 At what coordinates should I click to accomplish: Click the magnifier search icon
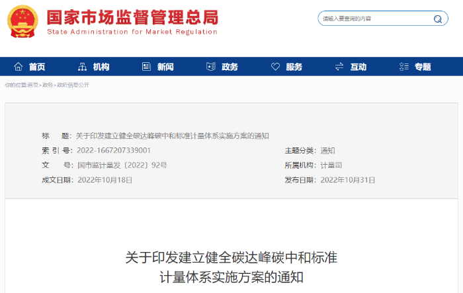(438, 19)
